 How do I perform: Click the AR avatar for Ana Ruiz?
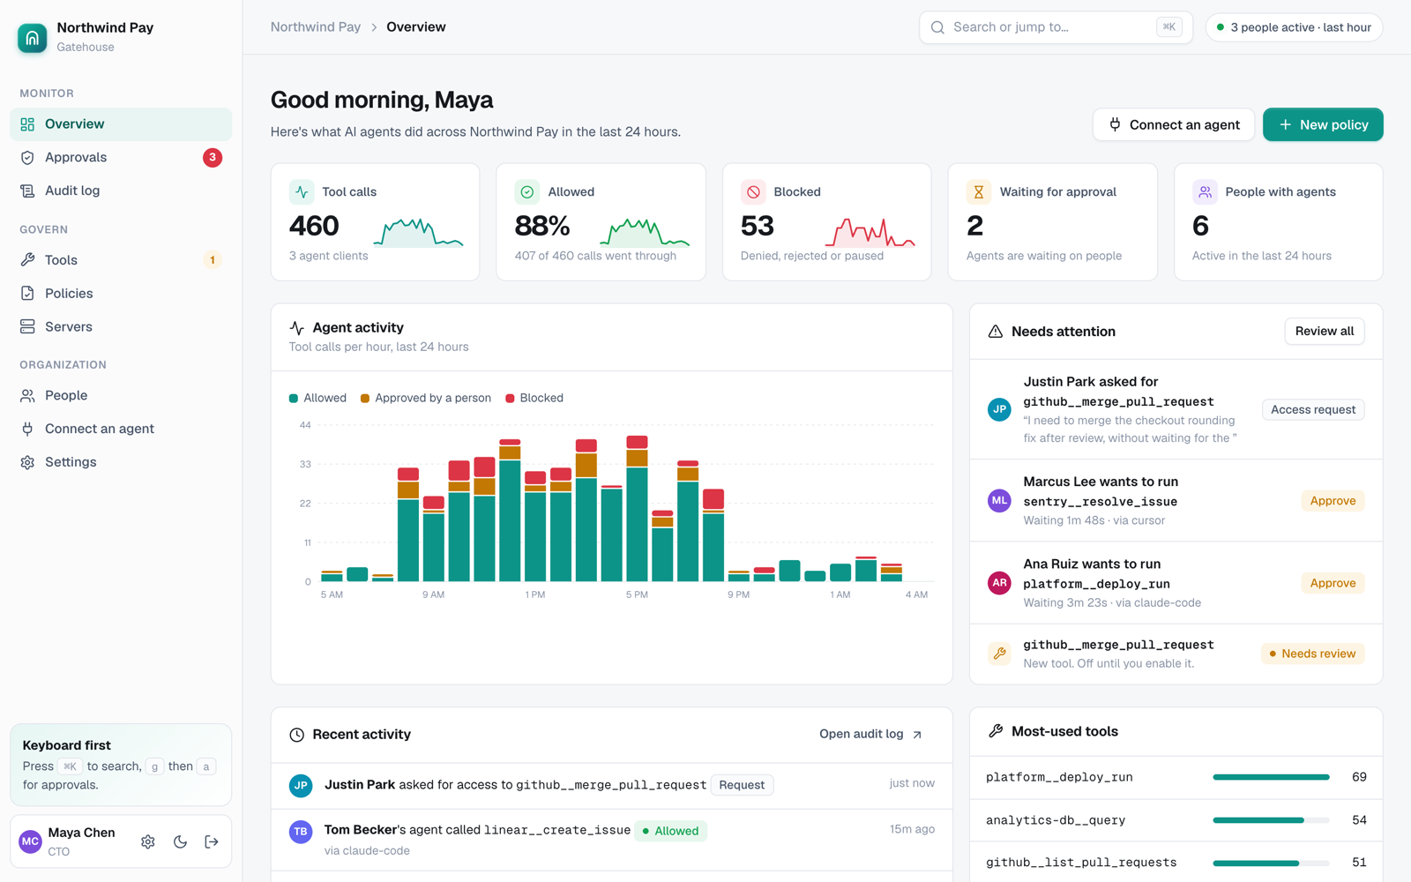coord(999,583)
